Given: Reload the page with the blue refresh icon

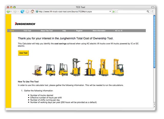Looking at the screenshot, I should point(22,11).
